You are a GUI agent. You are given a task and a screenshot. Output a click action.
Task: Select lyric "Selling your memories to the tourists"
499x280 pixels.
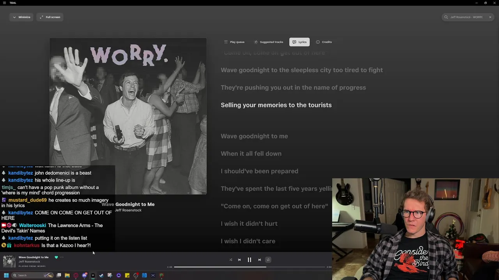tap(276, 105)
